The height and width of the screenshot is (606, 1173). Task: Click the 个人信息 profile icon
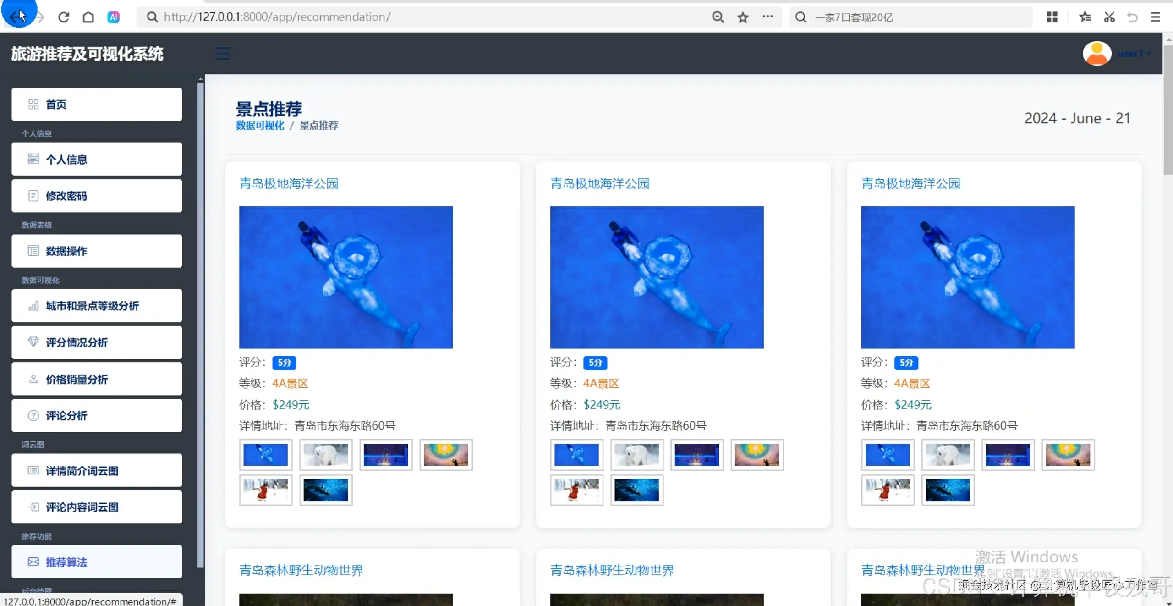coord(33,159)
